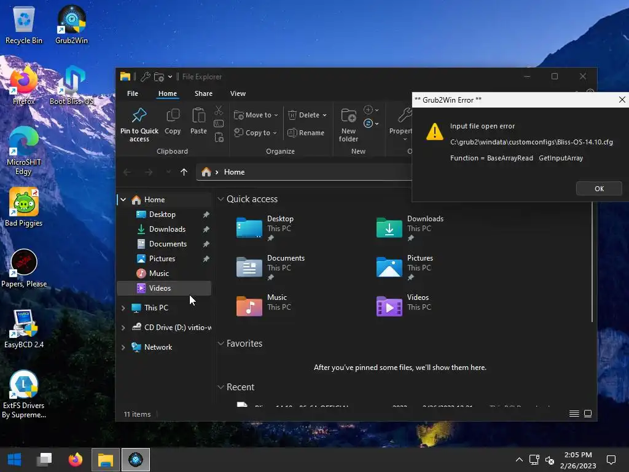The width and height of the screenshot is (629, 472).
Task: Switch to large icons view in status bar
Action: pyautogui.click(x=588, y=414)
